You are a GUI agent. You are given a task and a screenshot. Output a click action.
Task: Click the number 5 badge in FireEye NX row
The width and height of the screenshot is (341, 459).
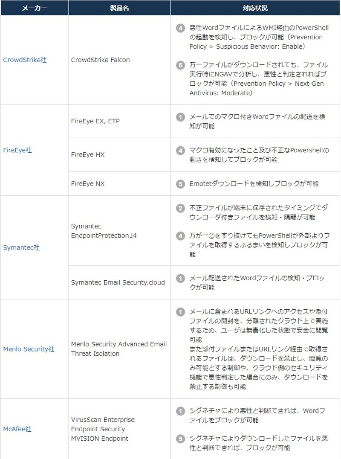(181, 184)
